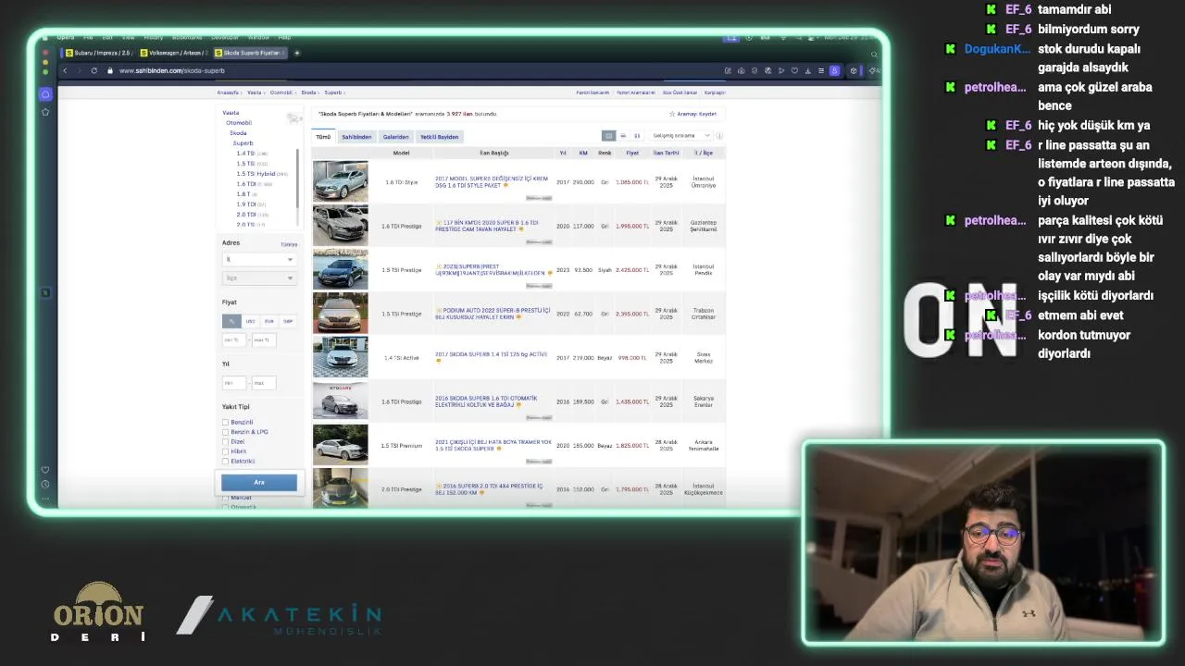The width and height of the screenshot is (1185, 666).
Task: Open heart pinboards icon in Opera sidebar
Action: click(45, 470)
